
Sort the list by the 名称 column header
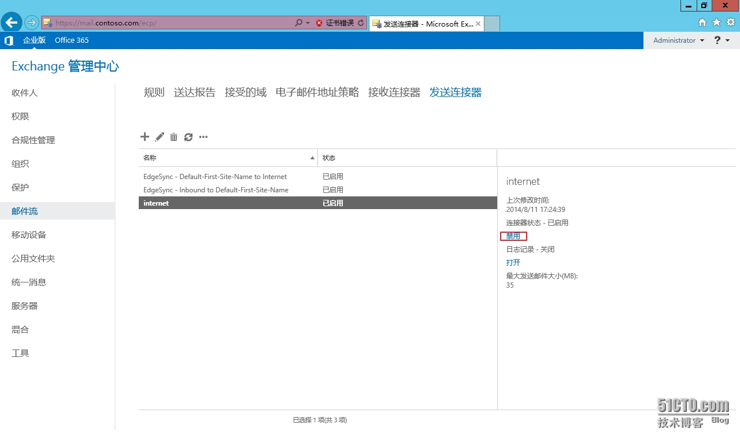(228, 158)
